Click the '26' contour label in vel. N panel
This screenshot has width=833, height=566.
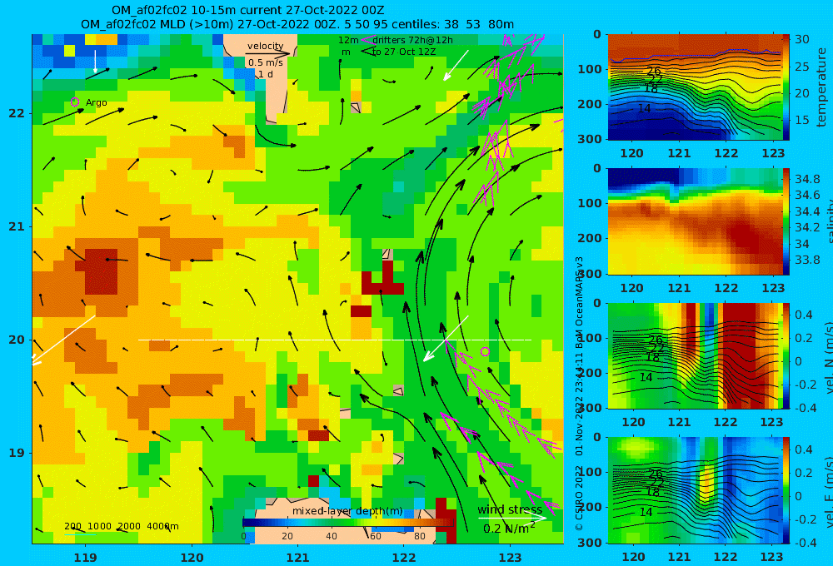tap(656, 340)
